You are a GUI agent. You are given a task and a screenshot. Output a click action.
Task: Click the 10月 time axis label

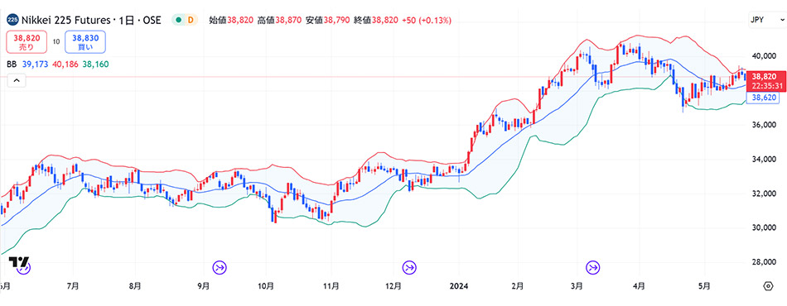[x=266, y=286]
